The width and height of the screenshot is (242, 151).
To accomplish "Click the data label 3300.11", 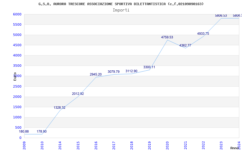I will point(149,67).
